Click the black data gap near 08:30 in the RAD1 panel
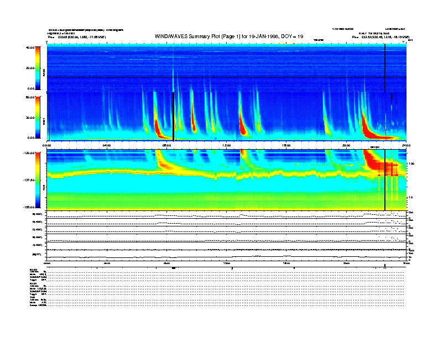Screen dimensions: 438x338 point(174,117)
